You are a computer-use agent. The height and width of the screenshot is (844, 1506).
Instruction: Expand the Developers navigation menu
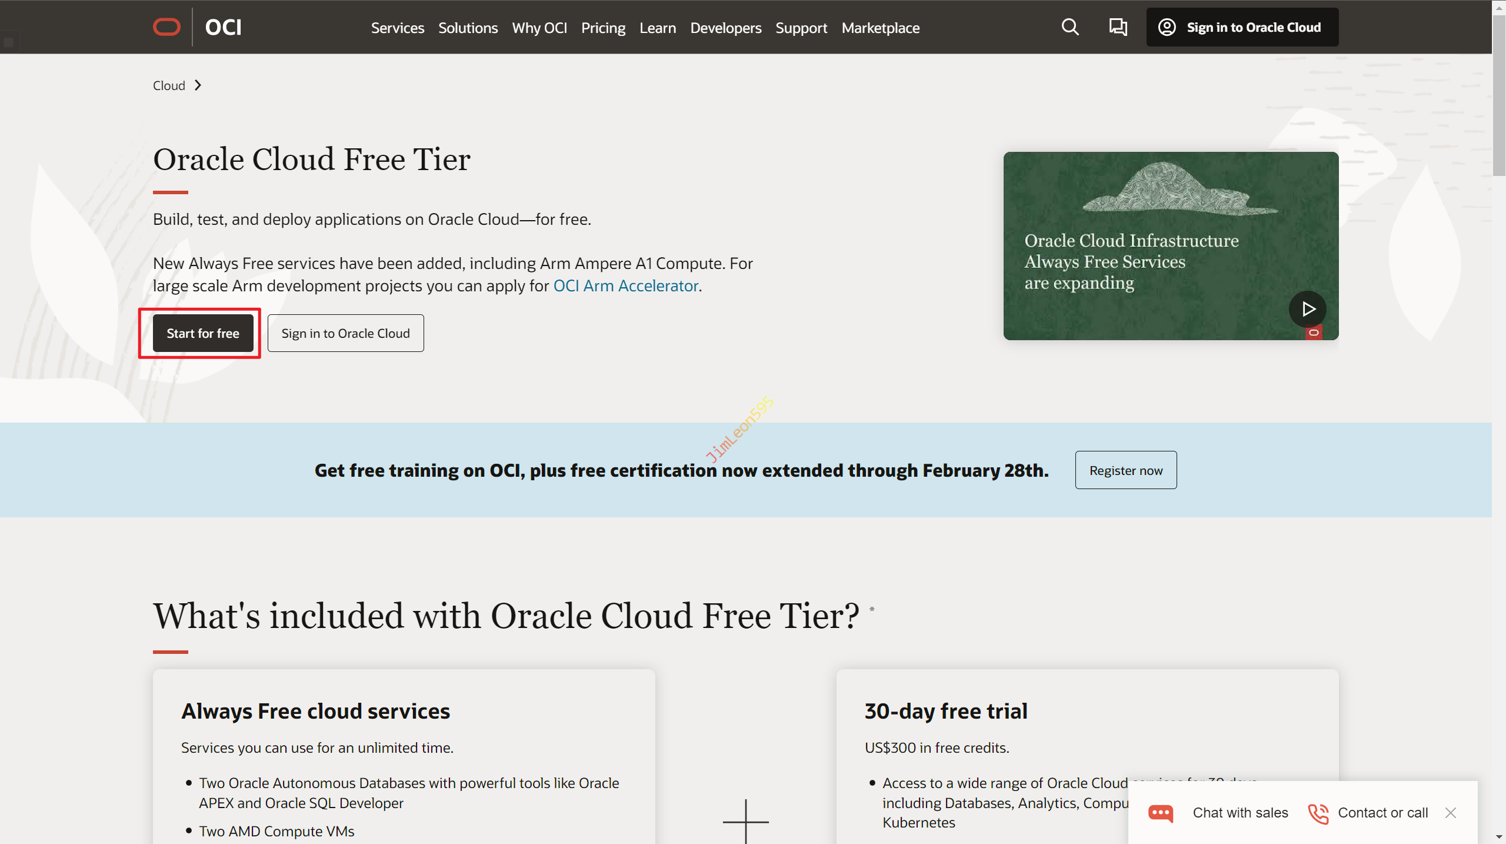(x=725, y=28)
